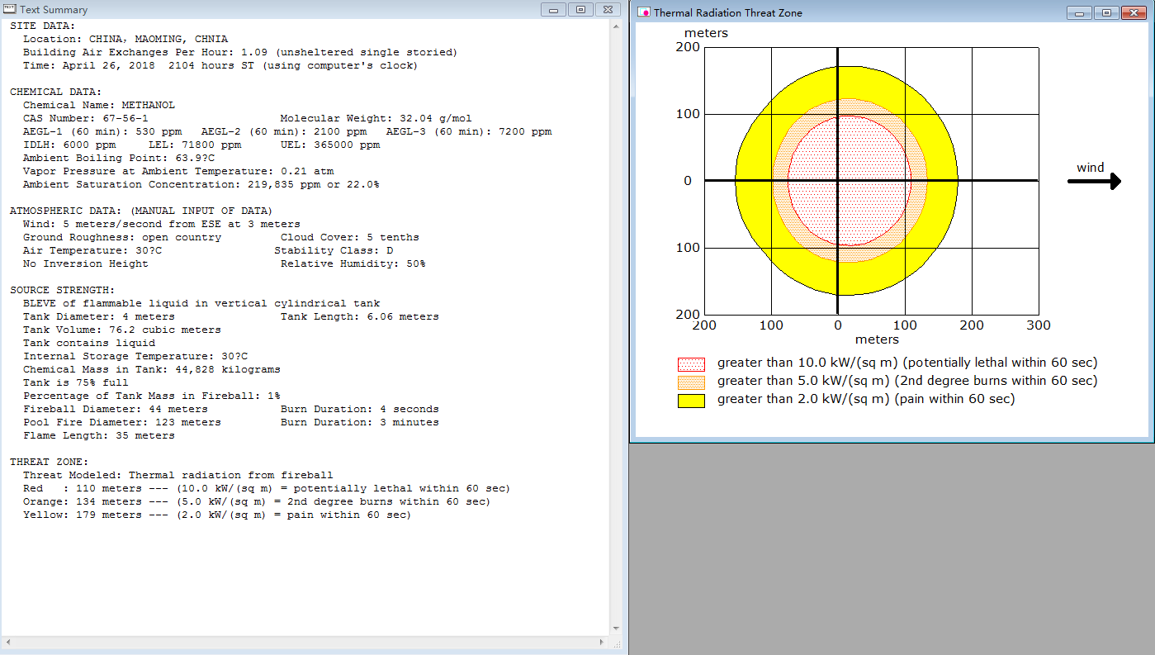
Task: Click the Text Summary horizontal scroll left arrow
Action: (x=7, y=642)
